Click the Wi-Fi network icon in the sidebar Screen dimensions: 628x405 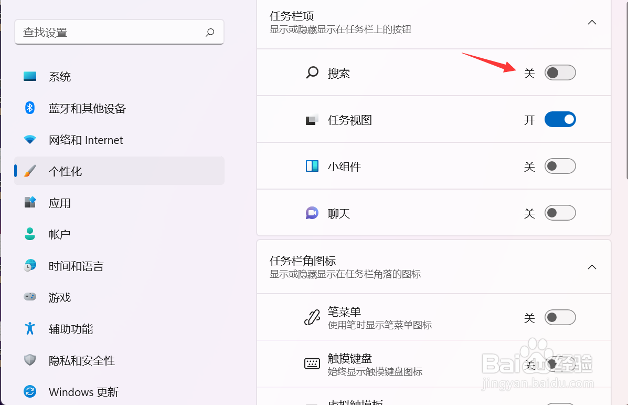[x=30, y=140]
